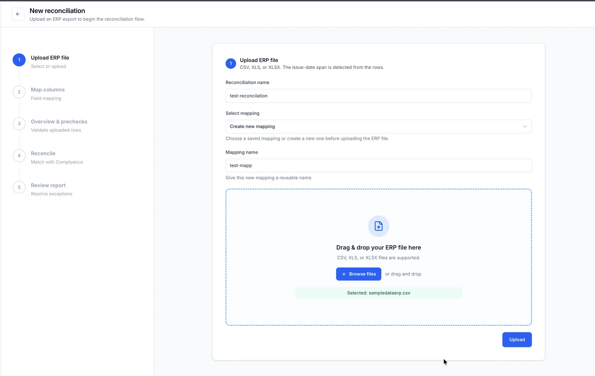Jump to Review report step

coord(48,185)
